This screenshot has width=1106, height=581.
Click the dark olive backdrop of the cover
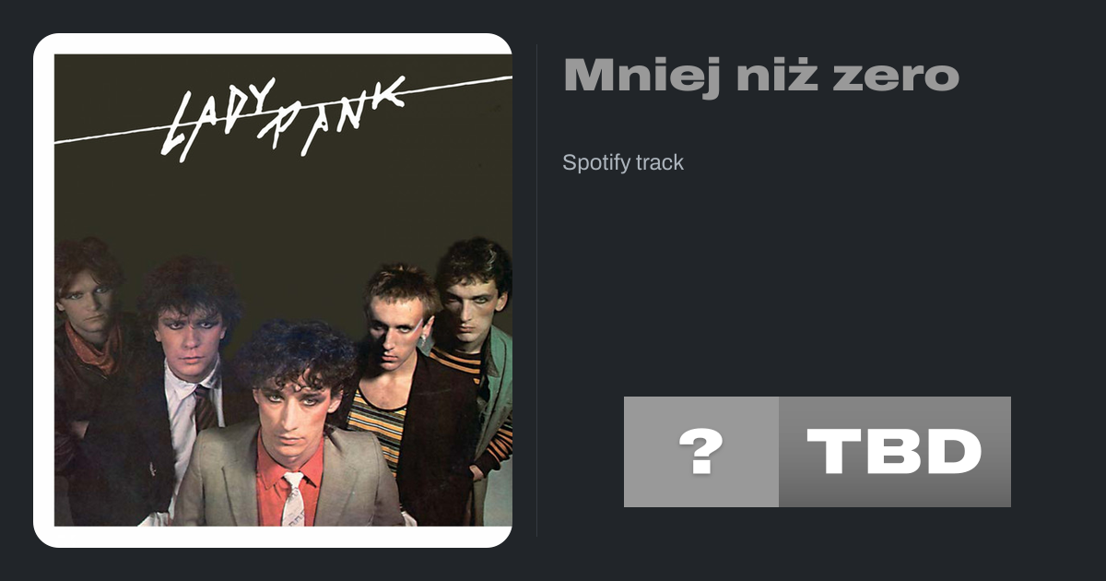coord(276,212)
